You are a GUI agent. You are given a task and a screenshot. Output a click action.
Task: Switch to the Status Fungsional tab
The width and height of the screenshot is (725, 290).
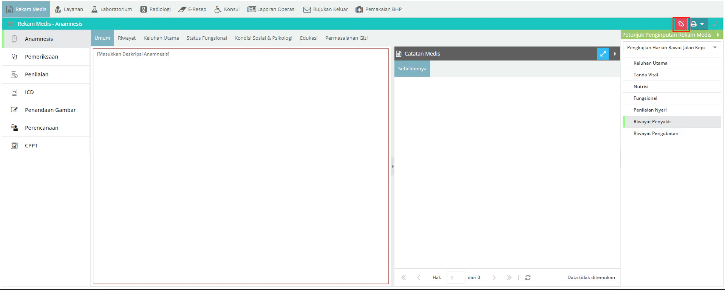[207, 38]
